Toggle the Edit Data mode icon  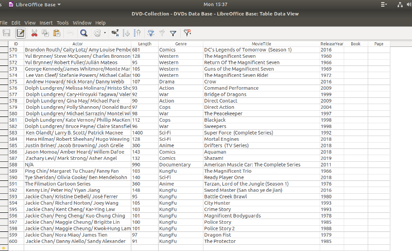(x=21, y=33)
